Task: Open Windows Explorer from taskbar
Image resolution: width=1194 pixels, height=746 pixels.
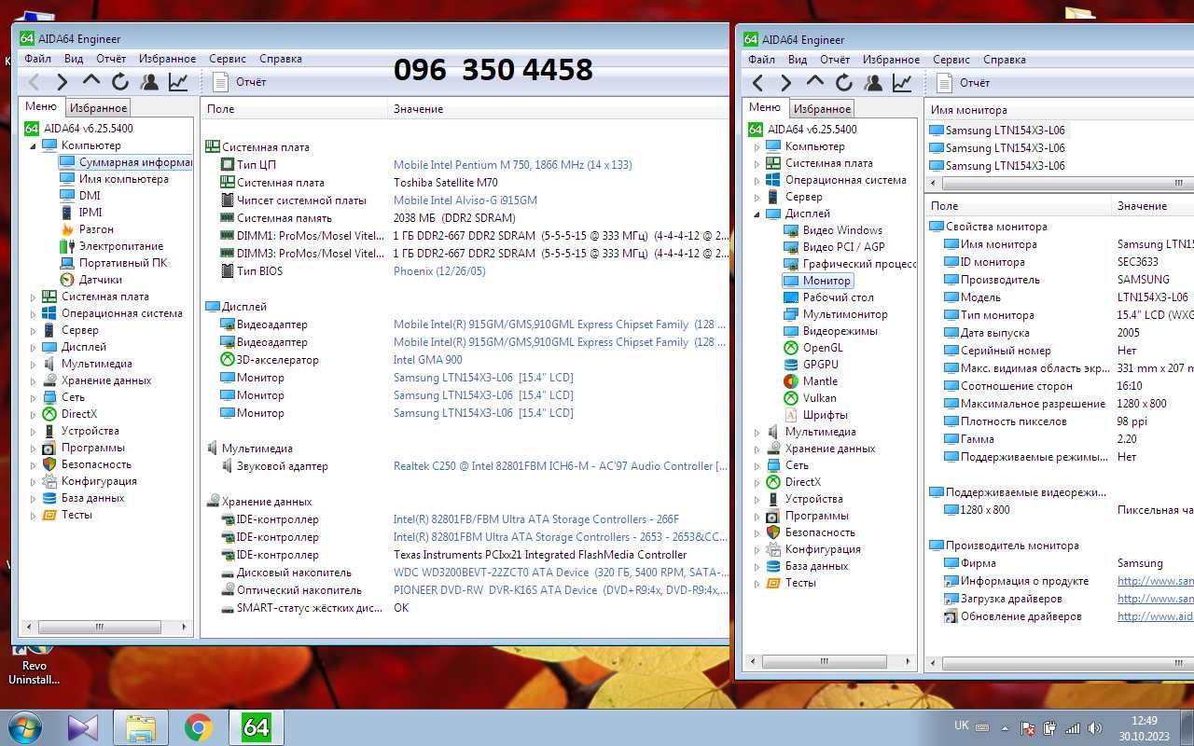Action: 140,727
